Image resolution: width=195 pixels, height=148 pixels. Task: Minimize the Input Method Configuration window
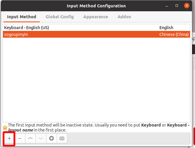tap(167, 6)
